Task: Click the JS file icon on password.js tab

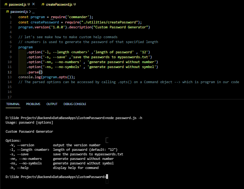Action: [x=6, y=5]
